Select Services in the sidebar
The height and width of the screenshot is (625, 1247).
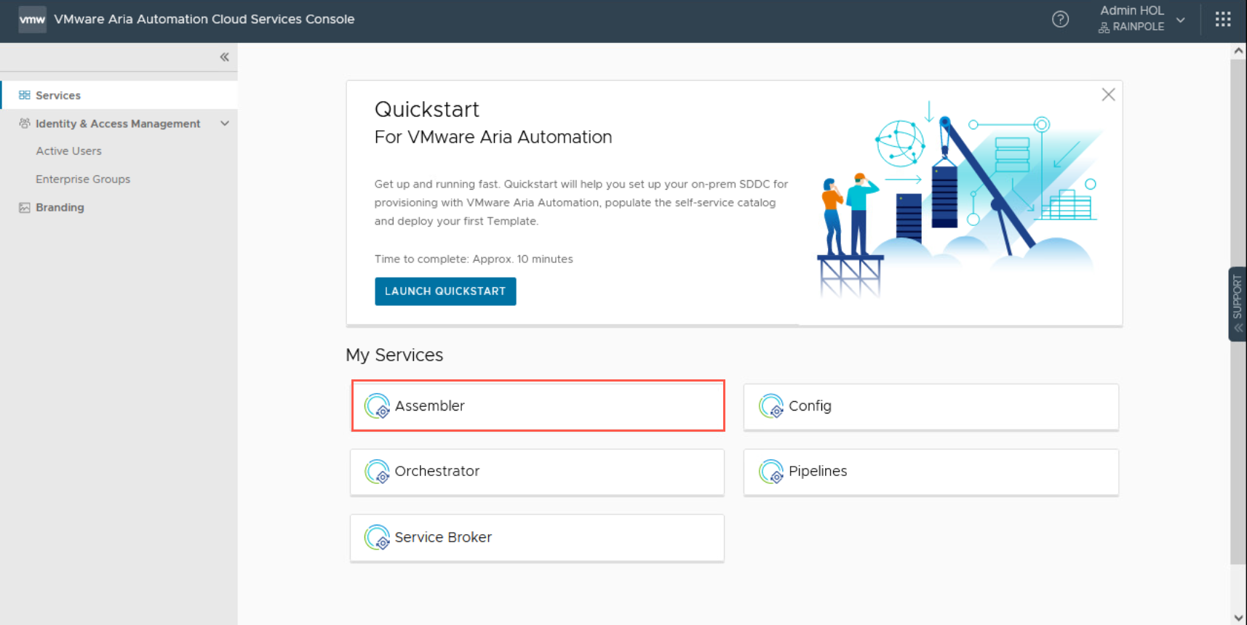(58, 95)
